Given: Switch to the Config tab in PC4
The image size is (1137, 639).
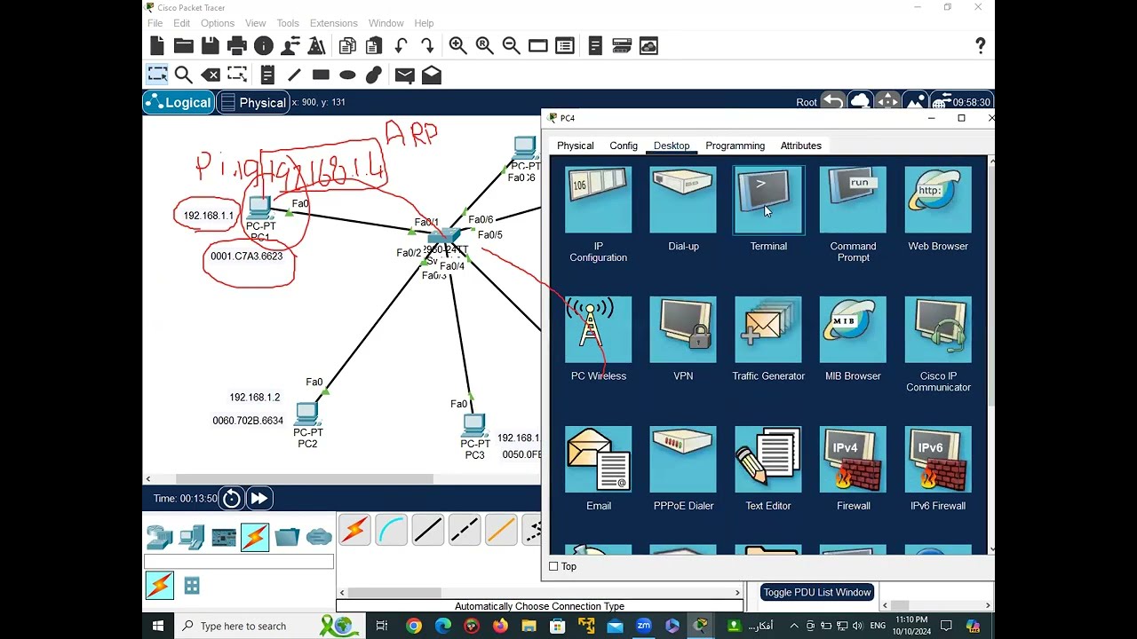Looking at the screenshot, I should [x=624, y=146].
